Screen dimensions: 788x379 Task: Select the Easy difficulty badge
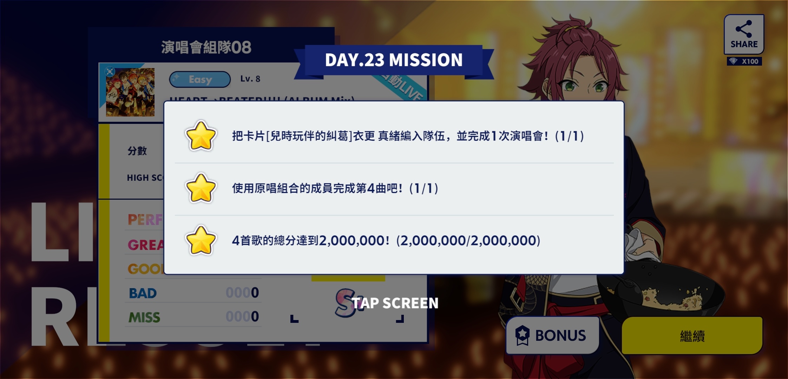[x=200, y=79]
